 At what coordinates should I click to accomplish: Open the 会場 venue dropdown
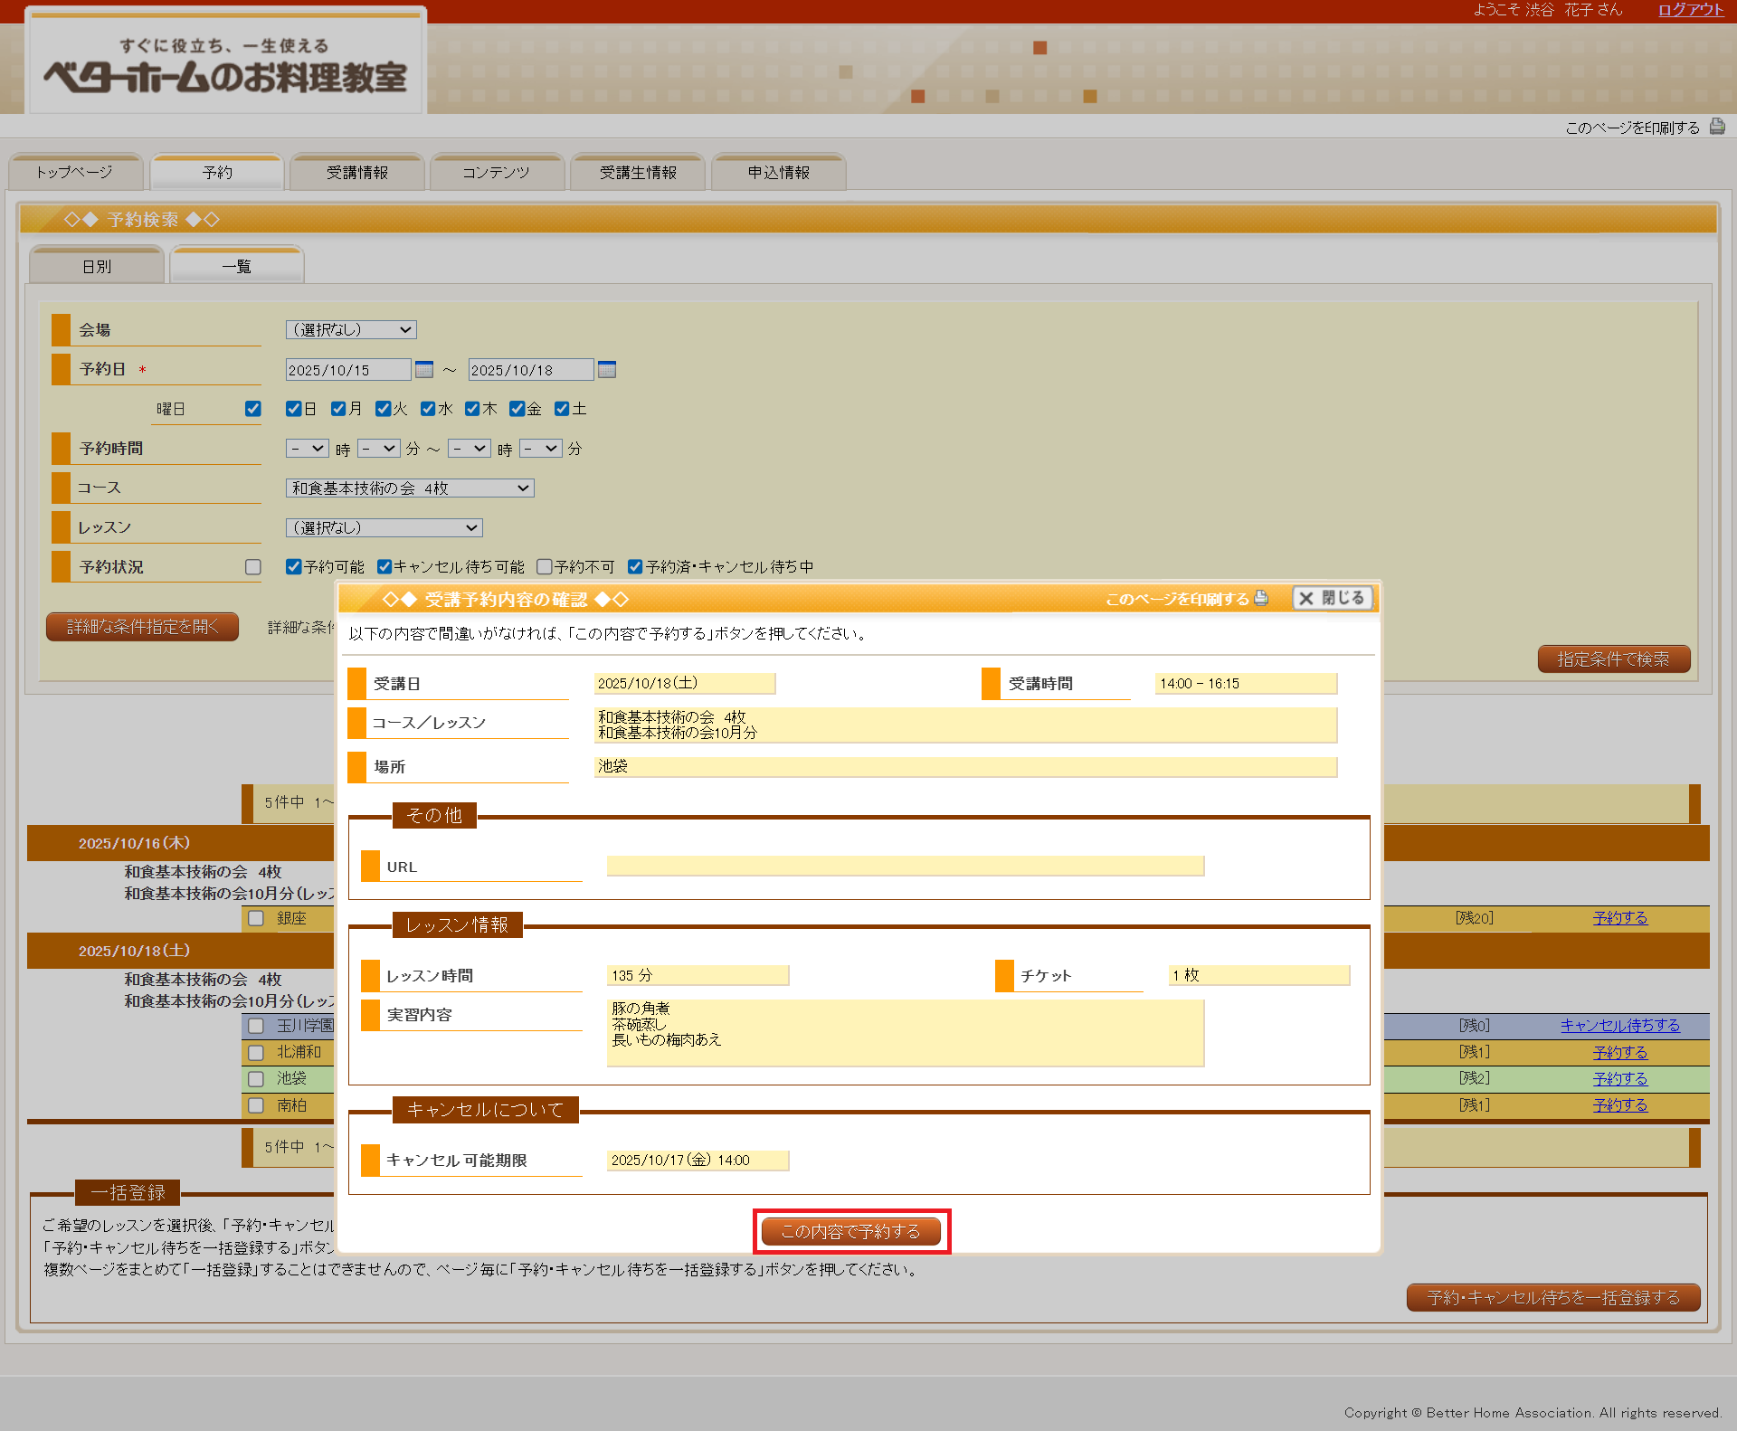[351, 330]
